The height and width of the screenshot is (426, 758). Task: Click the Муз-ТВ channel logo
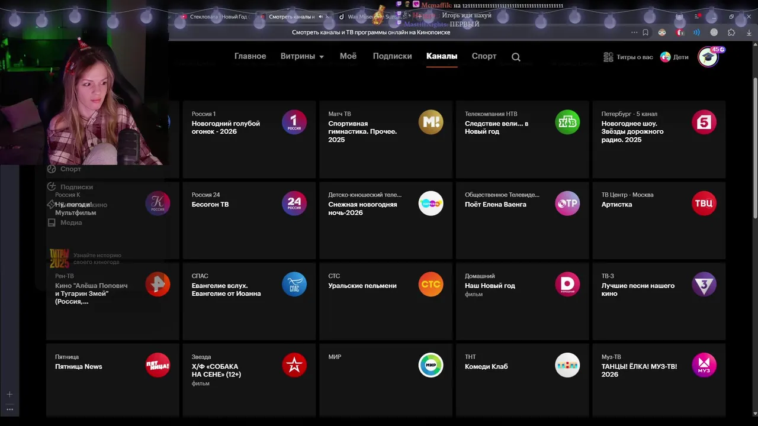[x=704, y=365]
